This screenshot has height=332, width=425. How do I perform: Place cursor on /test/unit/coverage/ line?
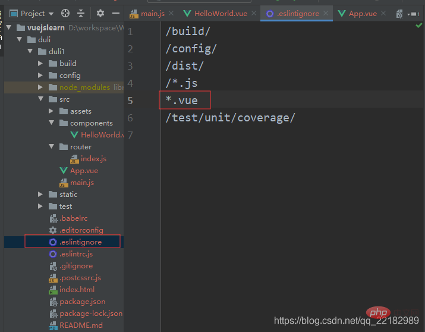pyautogui.click(x=230, y=118)
